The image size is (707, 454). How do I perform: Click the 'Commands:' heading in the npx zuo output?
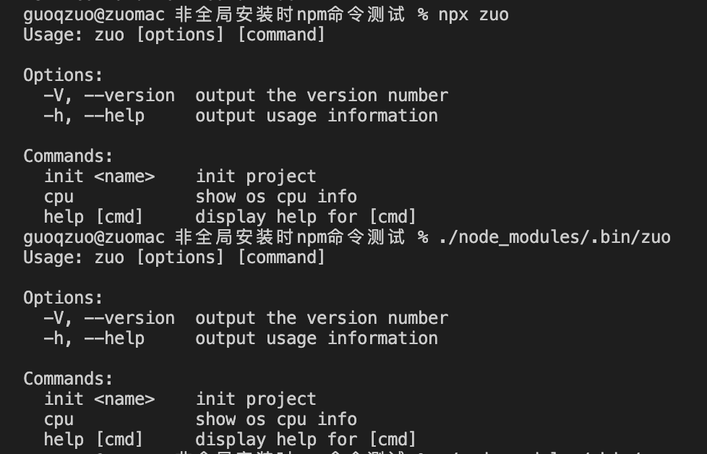(x=68, y=156)
